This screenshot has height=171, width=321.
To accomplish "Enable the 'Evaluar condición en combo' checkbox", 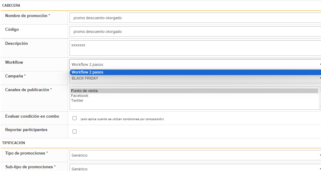I will tap(75, 118).
